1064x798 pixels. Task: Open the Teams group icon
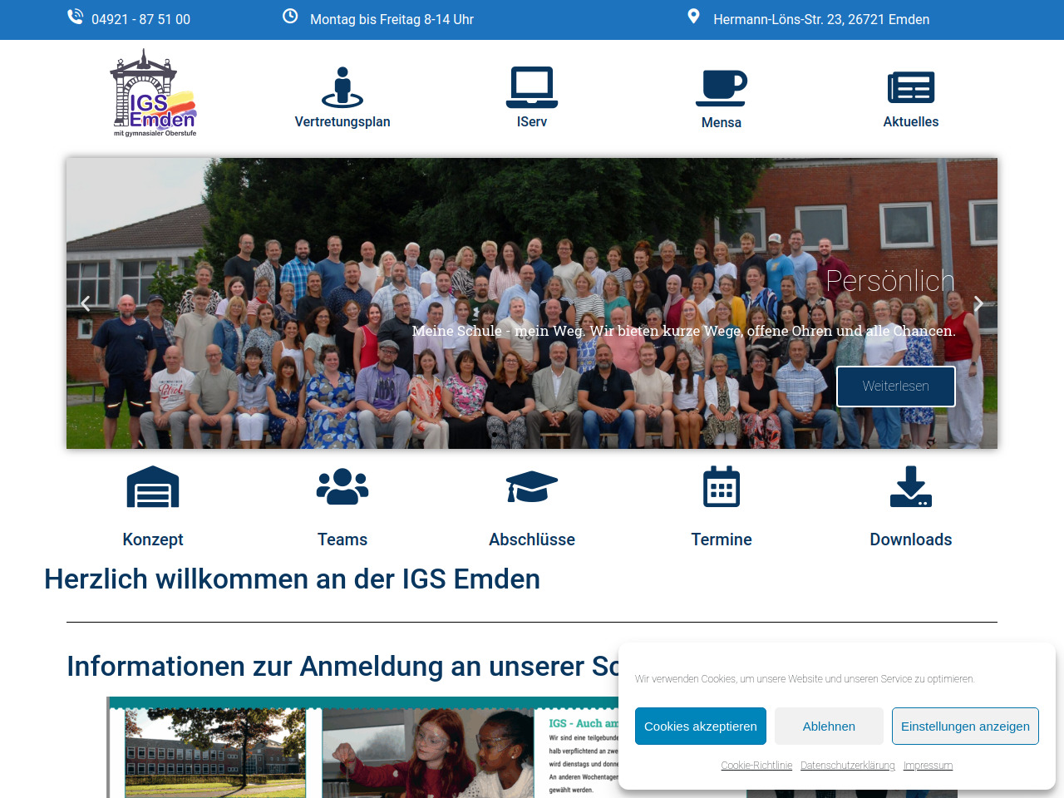[x=342, y=487]
